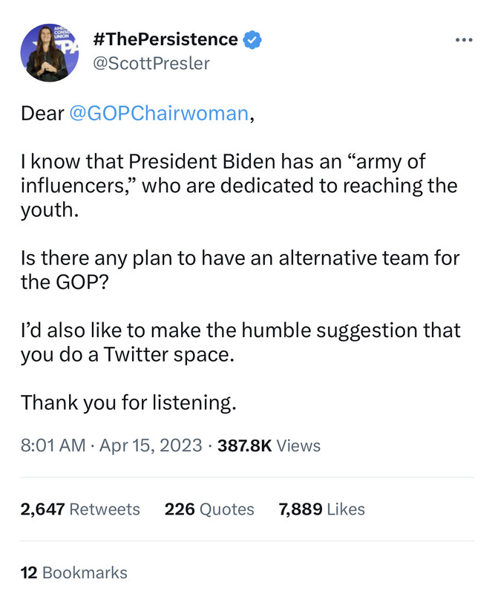
Task: Click the word "Dear" in the greeting
Action: 42,114
